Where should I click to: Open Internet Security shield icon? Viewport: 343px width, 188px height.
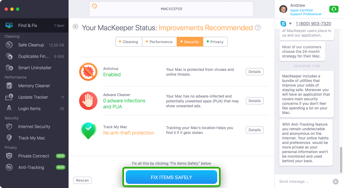9,127
